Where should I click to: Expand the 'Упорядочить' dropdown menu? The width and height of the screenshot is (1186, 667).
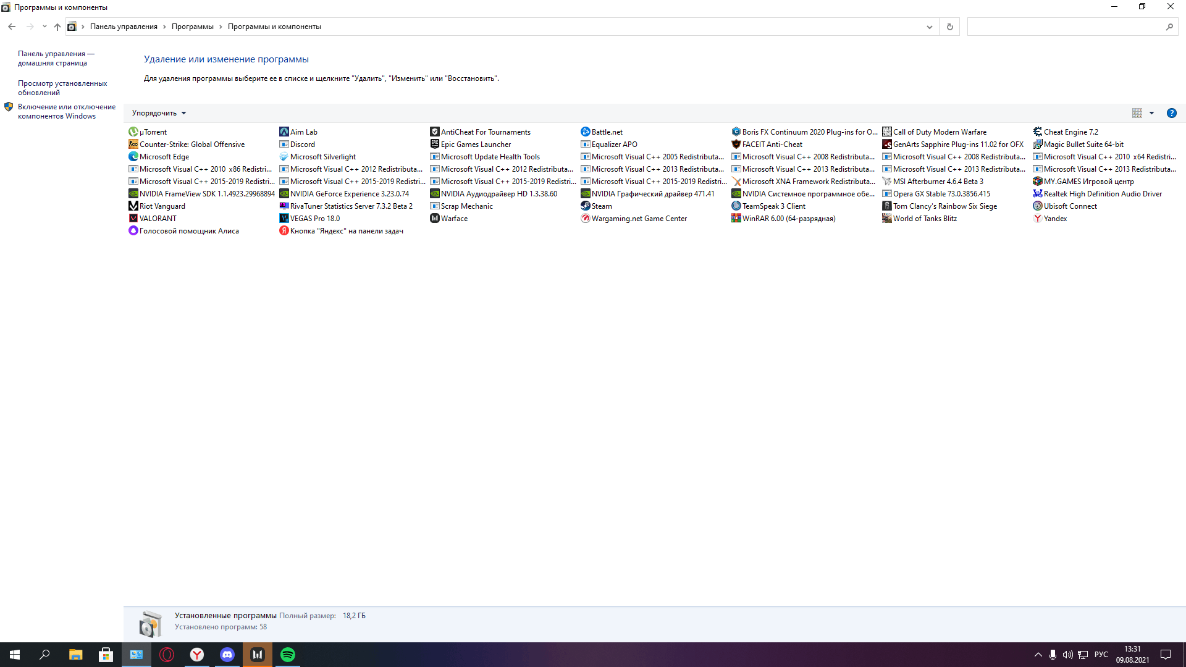(x=159, y=112)
